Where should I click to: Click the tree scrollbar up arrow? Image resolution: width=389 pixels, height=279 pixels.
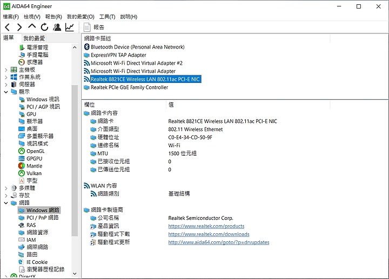75,47
